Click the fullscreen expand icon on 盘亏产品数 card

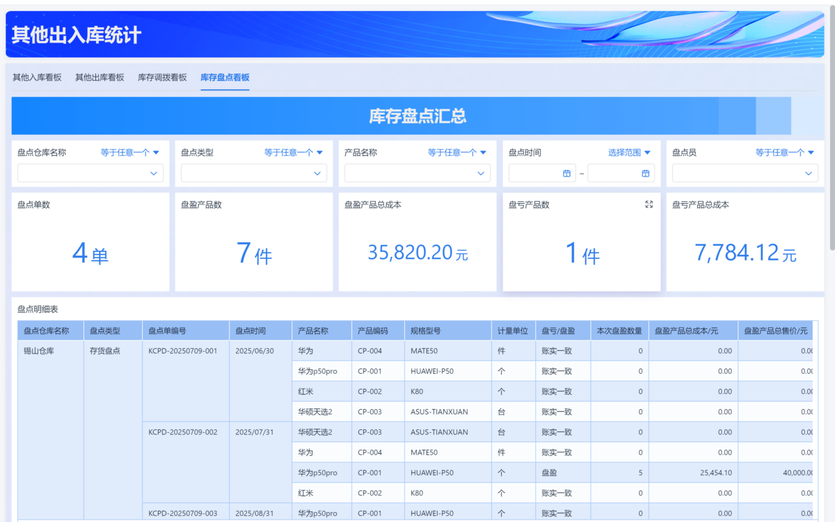click(649, 205)
